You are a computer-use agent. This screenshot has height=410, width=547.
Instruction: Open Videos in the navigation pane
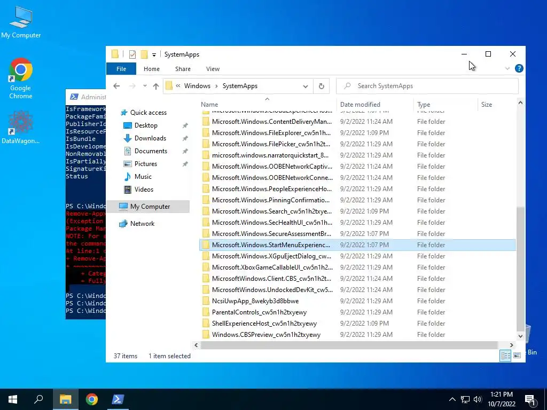[144, 190]
